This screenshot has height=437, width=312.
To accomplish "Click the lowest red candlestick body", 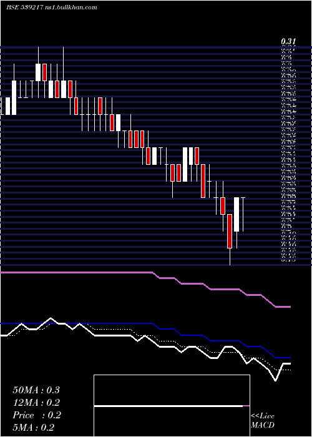I will 230,232.
